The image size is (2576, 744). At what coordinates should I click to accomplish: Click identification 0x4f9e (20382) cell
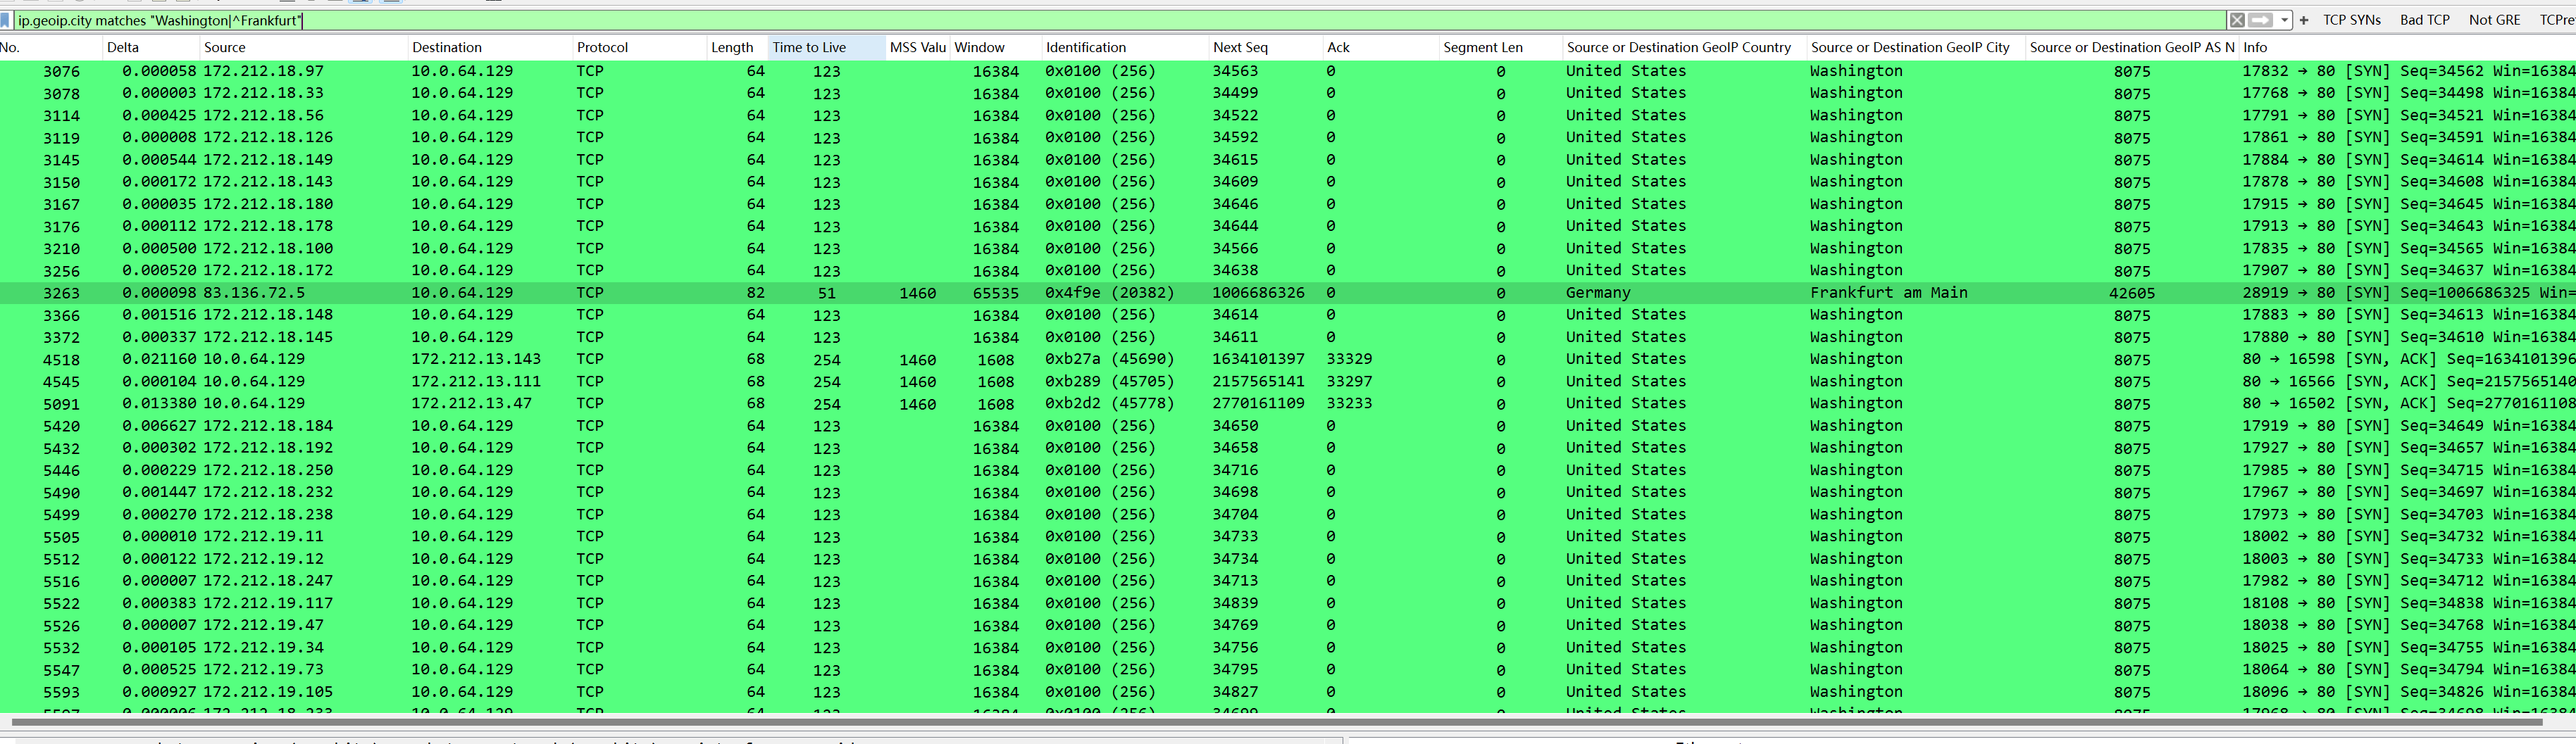click(x=1109, y=293)
